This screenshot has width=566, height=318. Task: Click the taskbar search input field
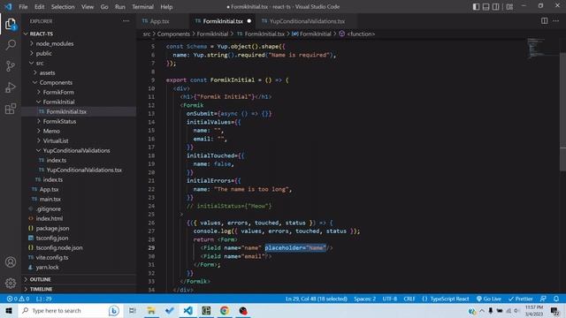[x=71, y=310]
